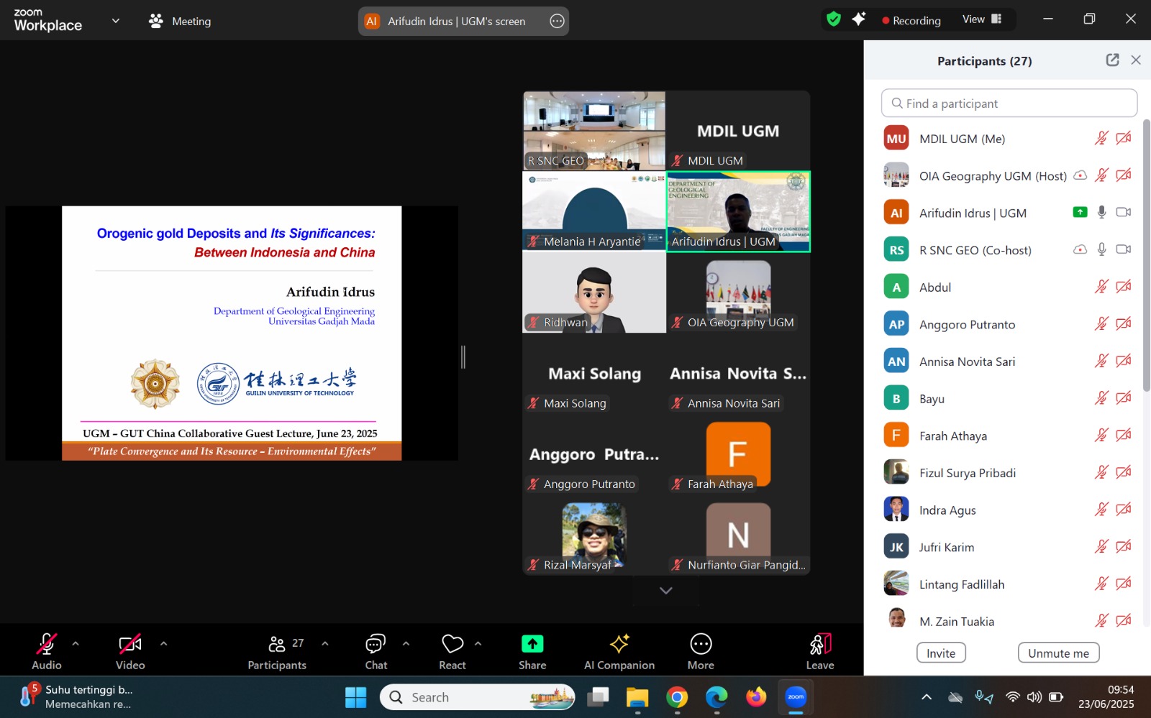Image resolution: width=1151 pixels, height=718 pixels.
Task: Click camera icon for Arifudin Idrus row
Action: point(1124,212)
